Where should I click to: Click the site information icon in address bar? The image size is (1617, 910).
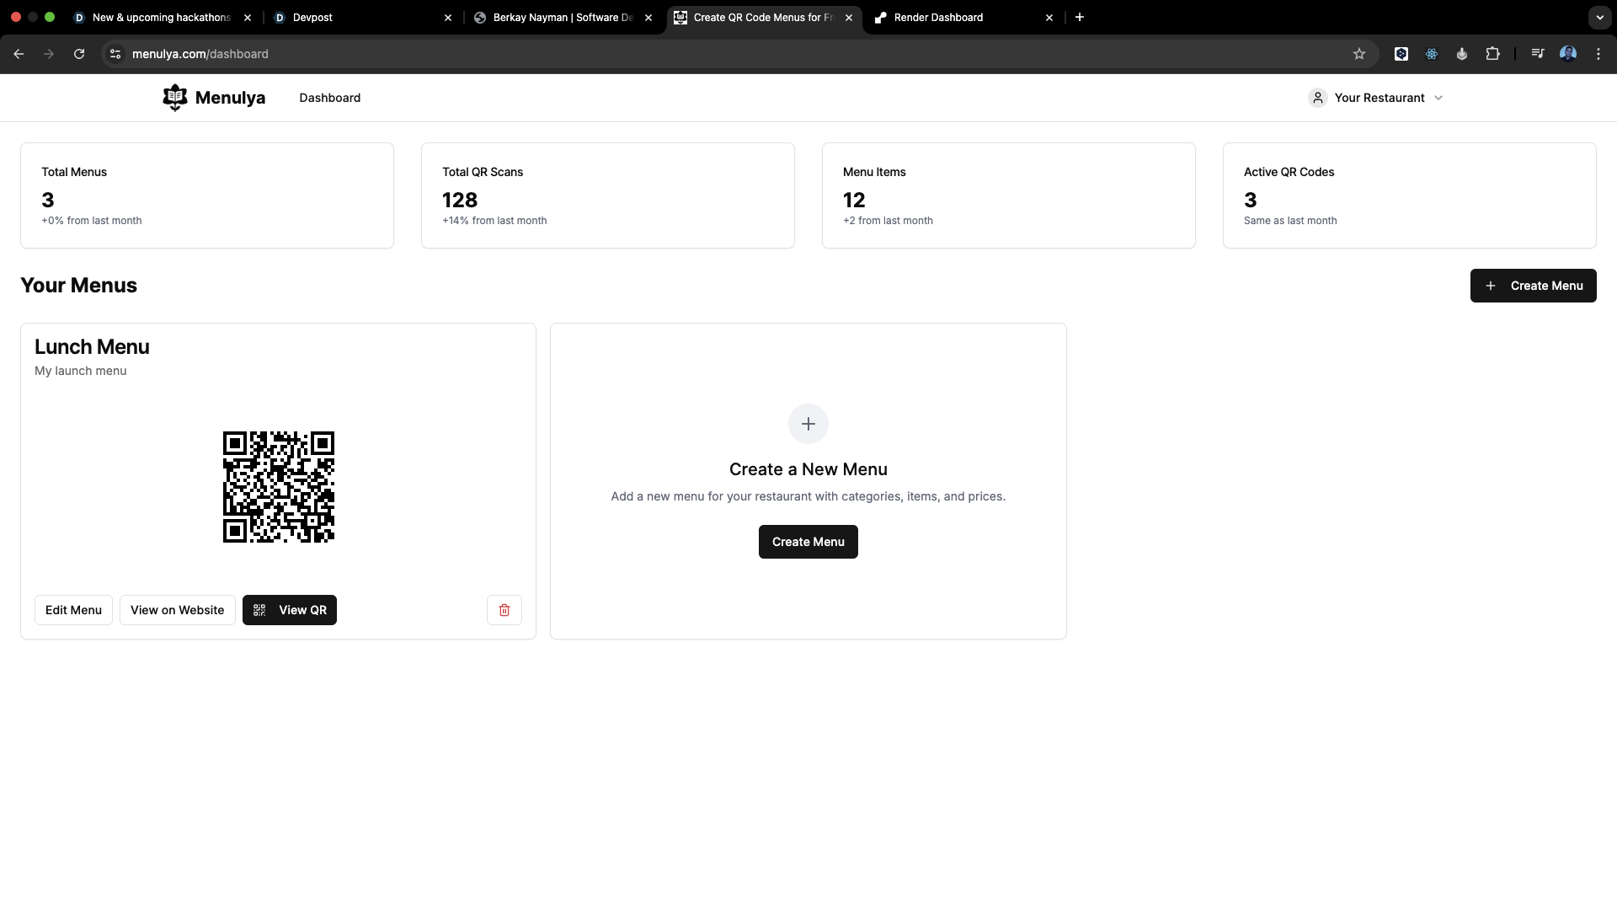pos(115,54)
